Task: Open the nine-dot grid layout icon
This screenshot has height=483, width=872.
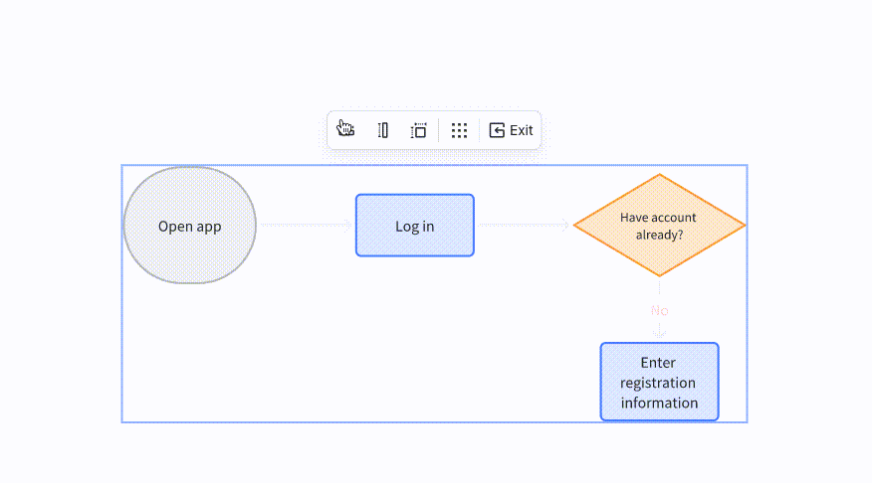Action: pyautogui.click(x=459, y=130)
